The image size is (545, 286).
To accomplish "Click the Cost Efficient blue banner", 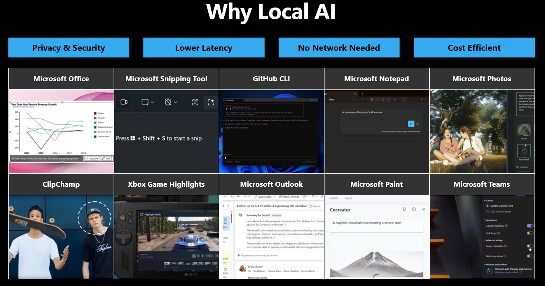I will coord(475,48).
